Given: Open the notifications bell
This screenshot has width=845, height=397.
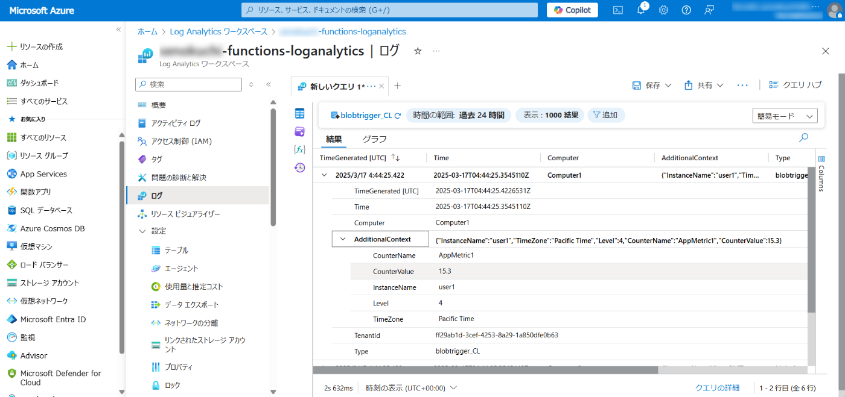Looking at the screenshot, I should 641,10.
